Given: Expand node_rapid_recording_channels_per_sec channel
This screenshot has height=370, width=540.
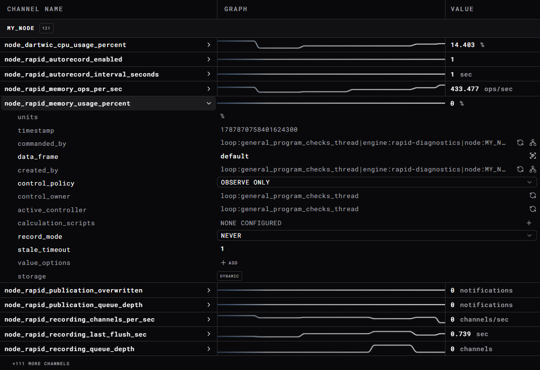Looking at the screenshot, I should (209, 319).
